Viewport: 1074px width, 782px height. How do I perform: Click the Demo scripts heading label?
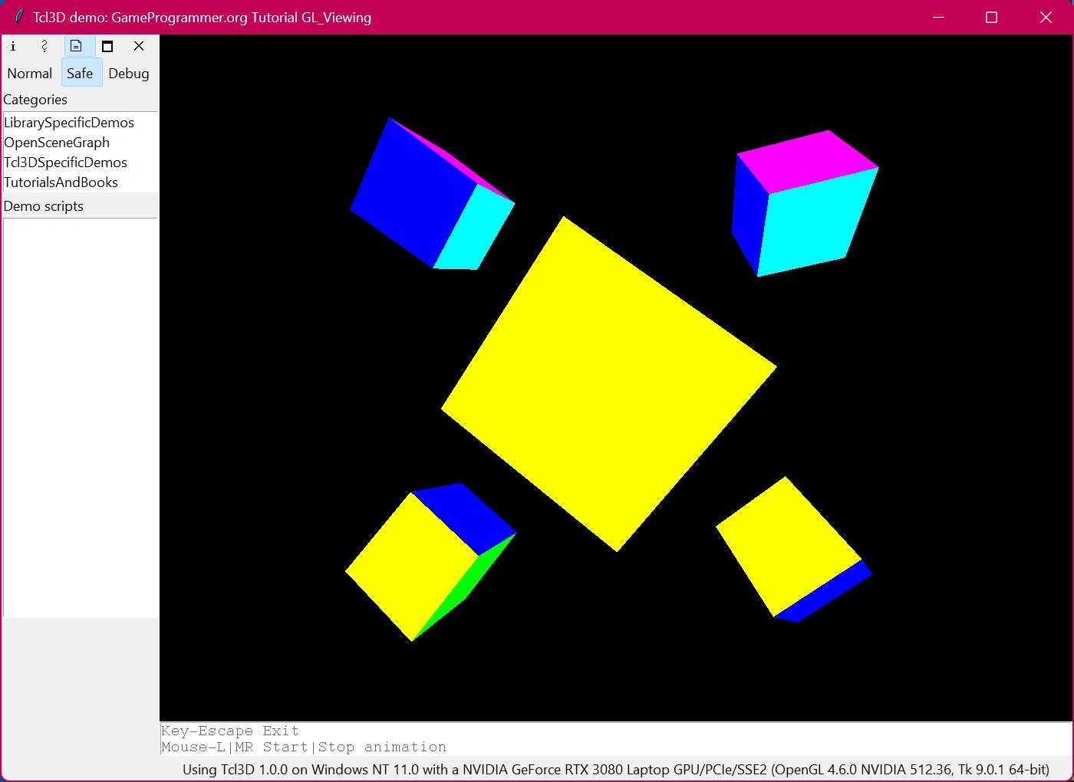44,206
